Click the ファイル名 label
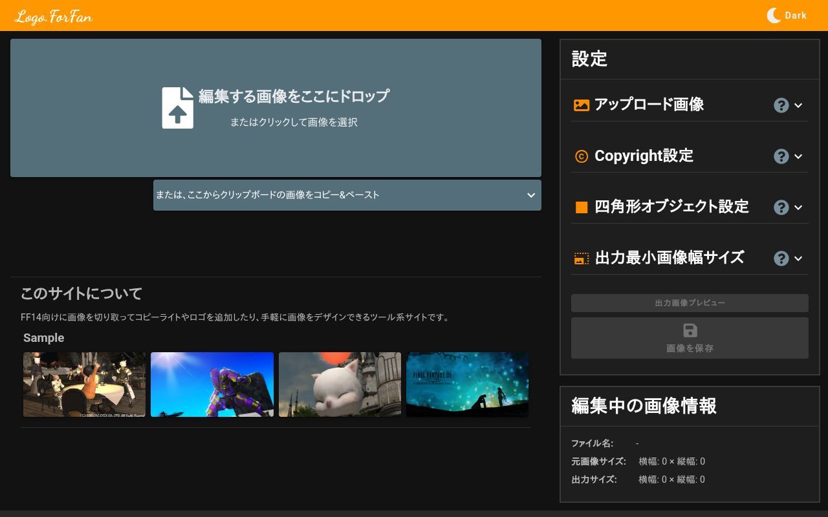Viewport: 828px width, 517px height. click(592, 443)
